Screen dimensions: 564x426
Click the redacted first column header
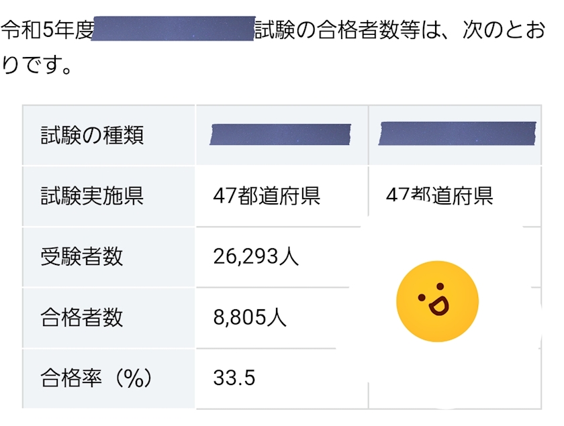[x=281, y=134]
